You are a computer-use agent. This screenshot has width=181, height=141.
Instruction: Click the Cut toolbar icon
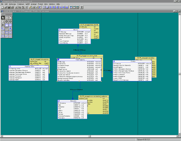pos(16,8)
